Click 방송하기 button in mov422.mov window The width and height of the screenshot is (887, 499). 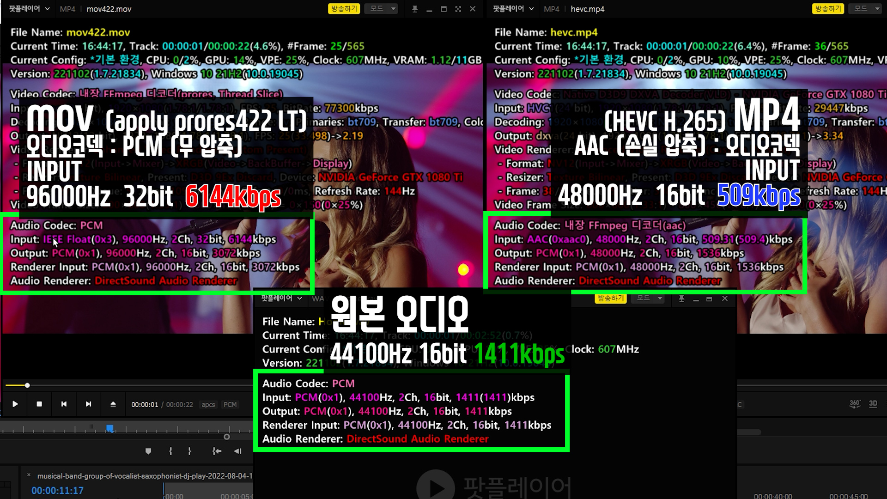(344, 9)
